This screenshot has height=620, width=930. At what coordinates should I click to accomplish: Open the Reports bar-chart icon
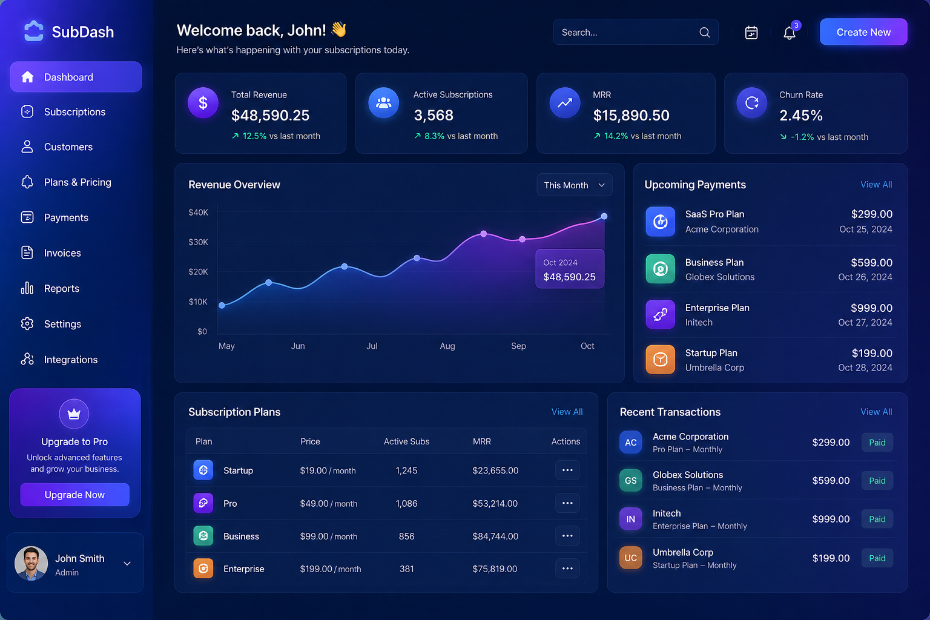(x=27, y=288)
